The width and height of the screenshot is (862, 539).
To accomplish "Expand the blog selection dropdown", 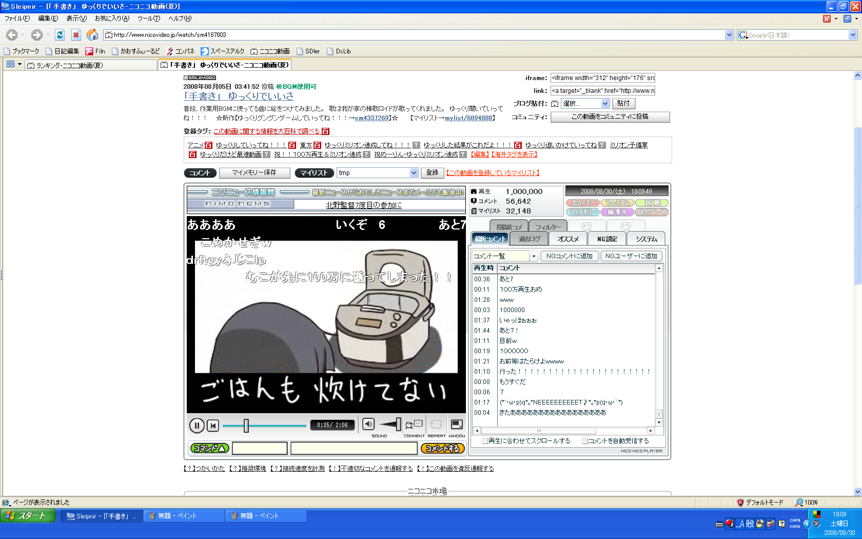I will pos(605,104).
